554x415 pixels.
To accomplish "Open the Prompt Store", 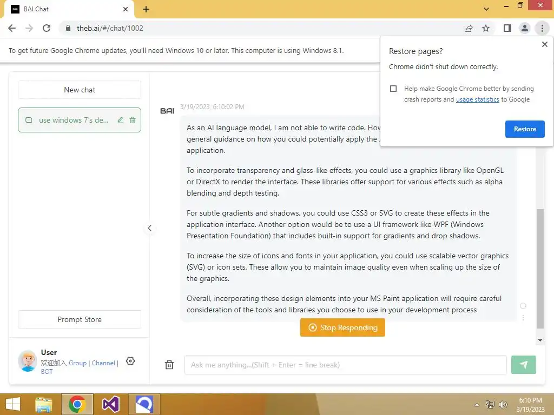I will (80, 319).
